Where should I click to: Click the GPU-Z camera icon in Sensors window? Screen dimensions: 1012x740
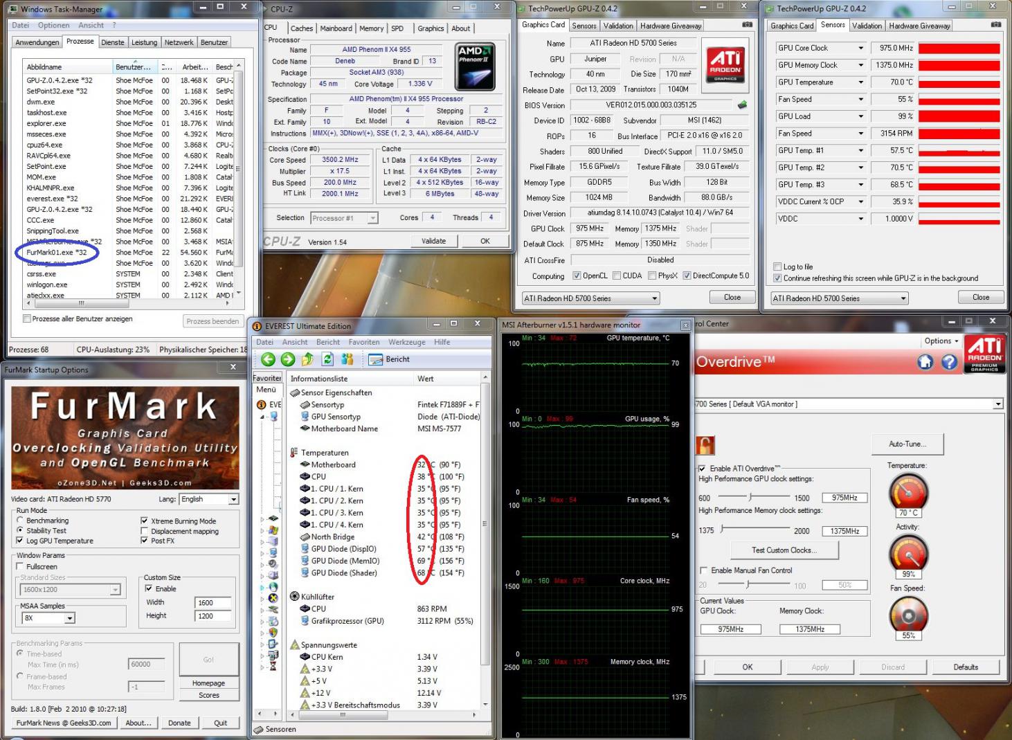995,25
